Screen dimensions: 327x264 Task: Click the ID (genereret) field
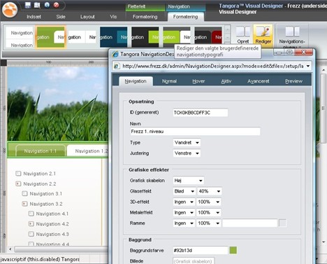tap(201, 113)
